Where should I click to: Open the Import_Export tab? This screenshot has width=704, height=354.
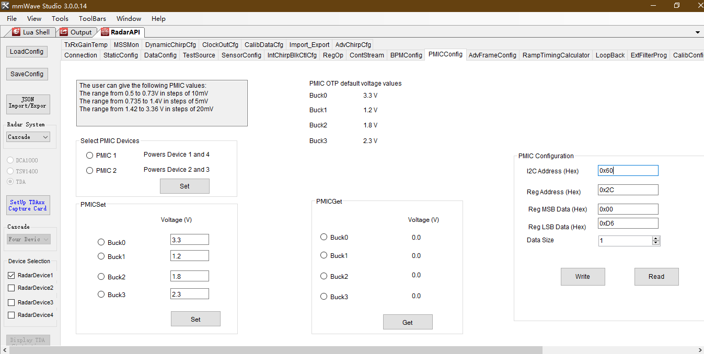pyautogui.click(x=309, y=44)
